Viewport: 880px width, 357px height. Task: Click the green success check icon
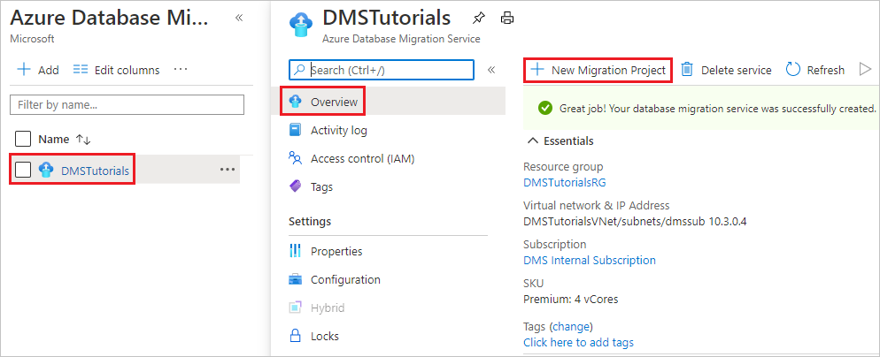click(x=545, y=108)
